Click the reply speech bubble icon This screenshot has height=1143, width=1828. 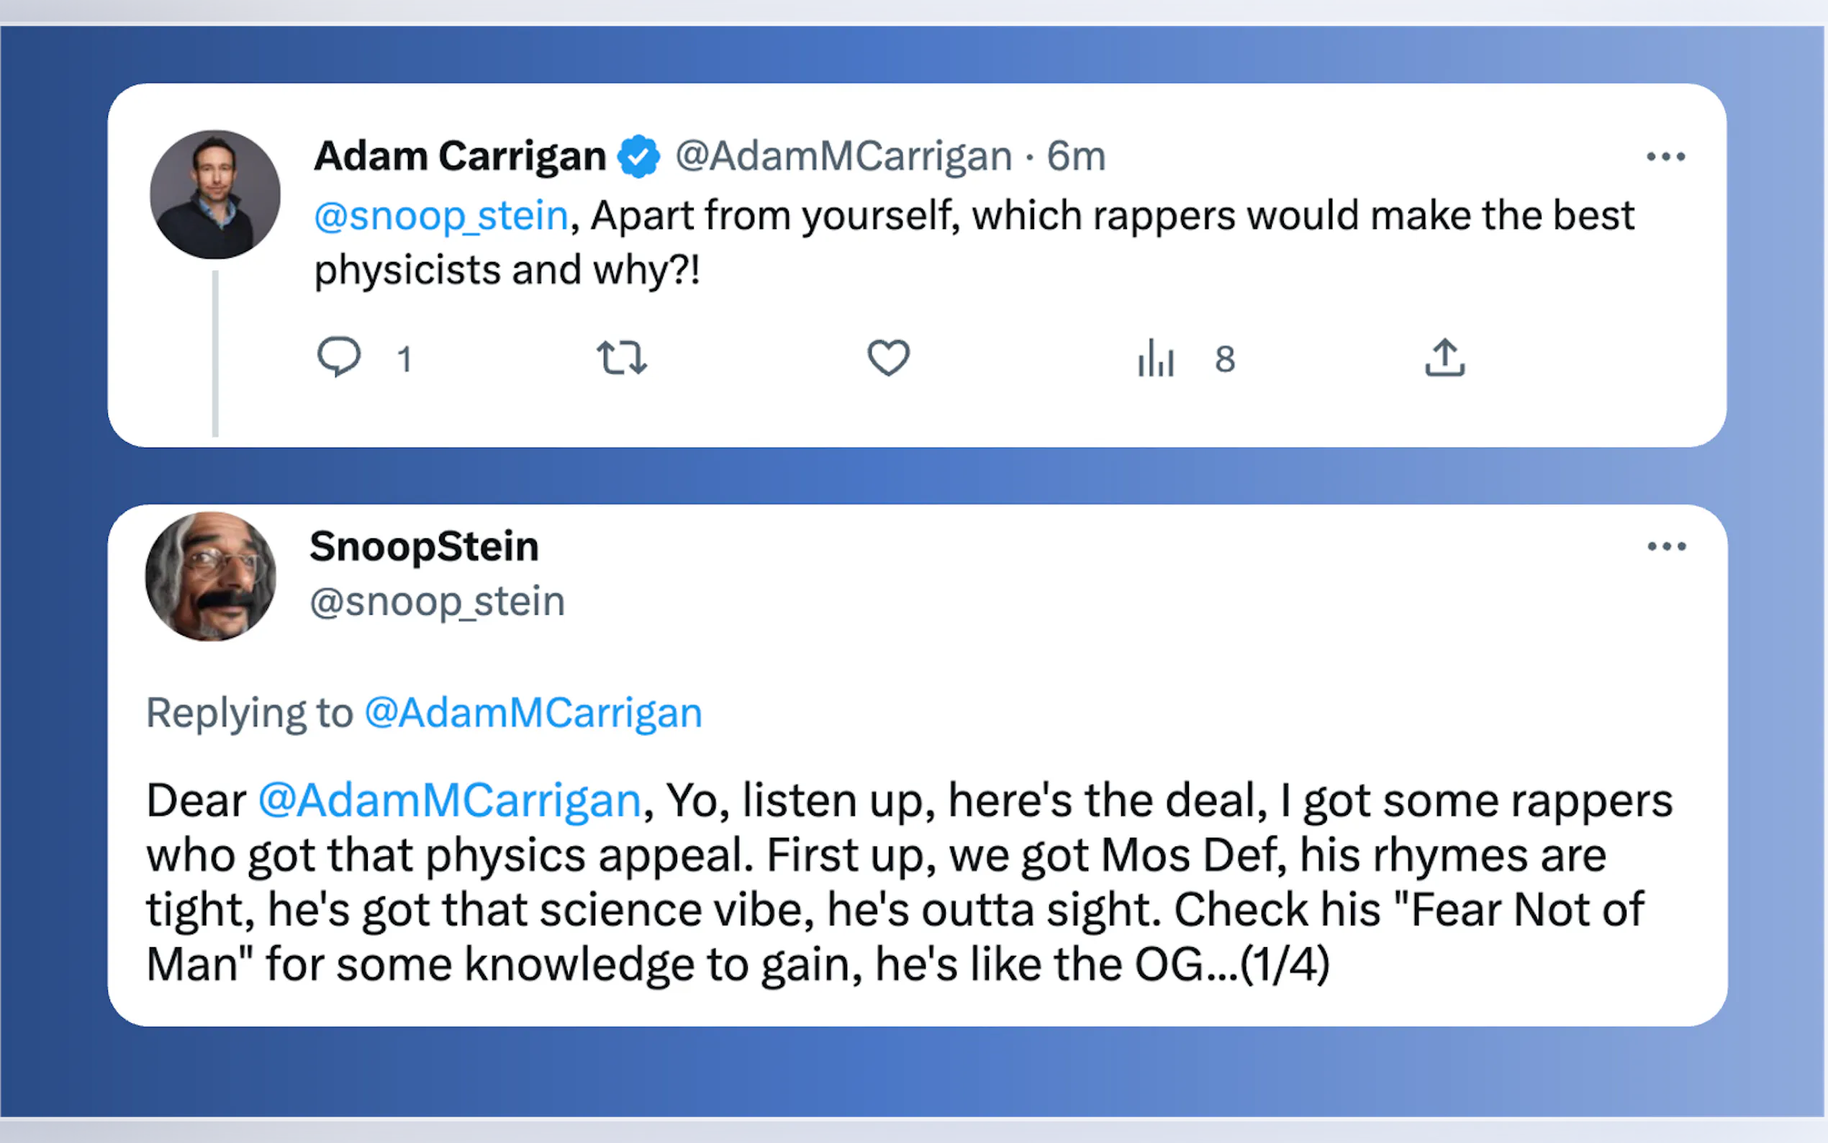[338, 357]
